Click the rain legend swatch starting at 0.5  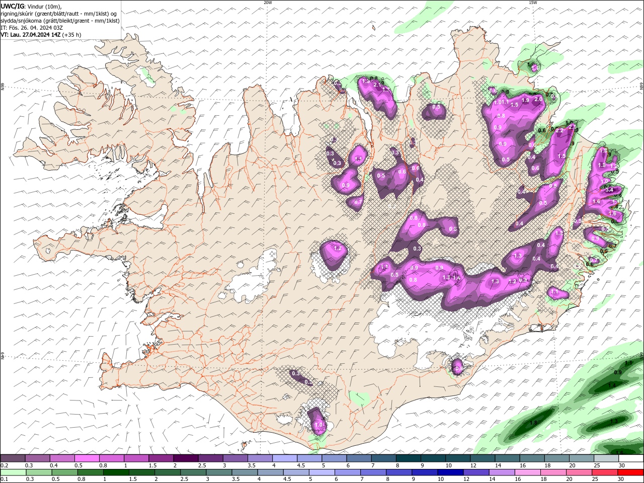(x=64, y=472)
